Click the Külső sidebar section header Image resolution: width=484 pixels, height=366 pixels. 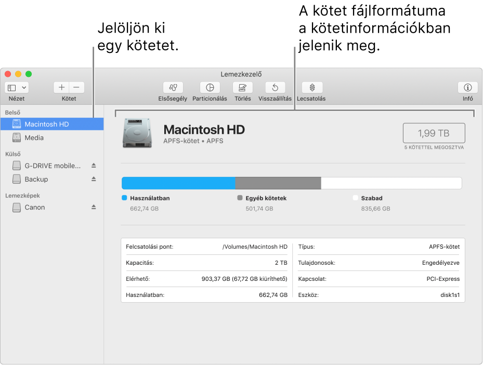click(x=13, y=154)
